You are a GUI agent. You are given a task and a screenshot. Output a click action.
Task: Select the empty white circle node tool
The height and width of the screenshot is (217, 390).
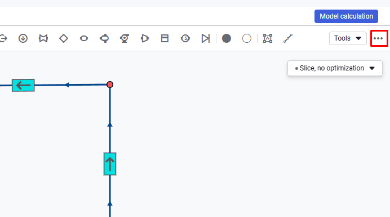click(247, 38)
